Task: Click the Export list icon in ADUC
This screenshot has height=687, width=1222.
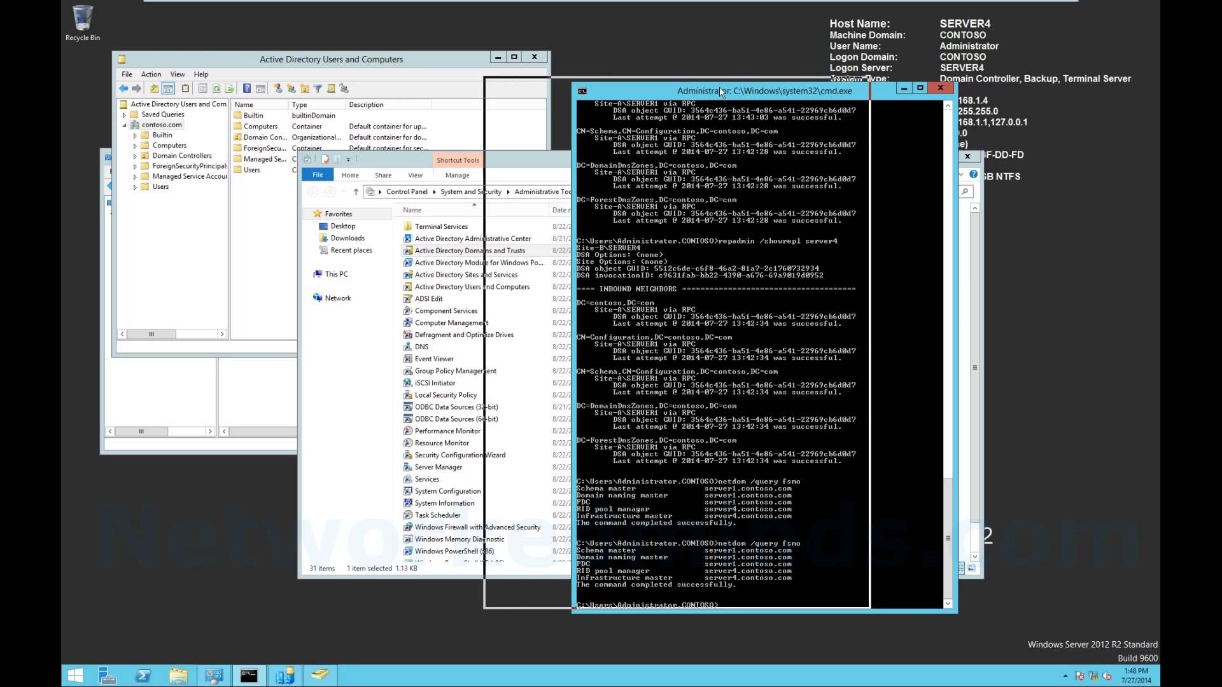Action: [230, 88]
